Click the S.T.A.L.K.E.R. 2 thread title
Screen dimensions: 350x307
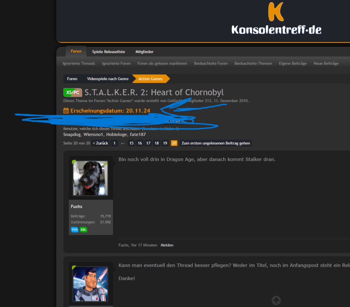pos(154,92)
